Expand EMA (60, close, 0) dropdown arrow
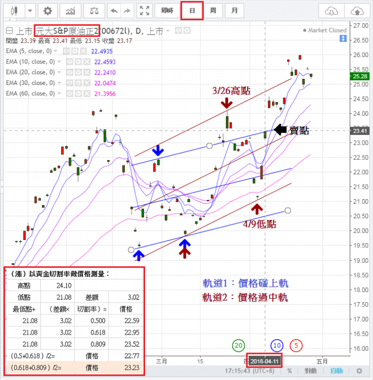The image size is (373, 380). (59, 93)
